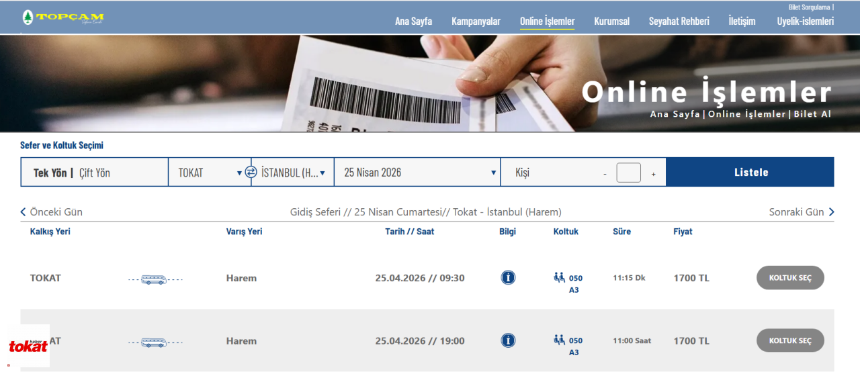The image size is (860, 374).
Task: Select Çift Yön trip type
Action: tap(95, 173)
